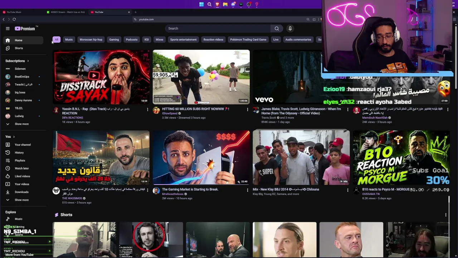Open Shorts from the sidebar

pyautogui.click(x=24, y=48)
